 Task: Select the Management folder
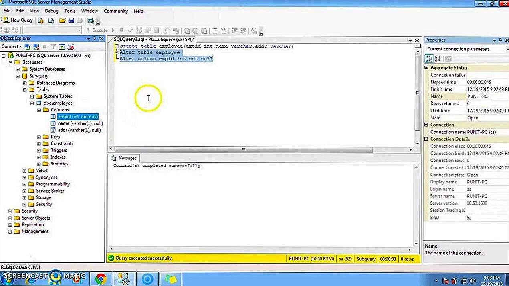35,232
